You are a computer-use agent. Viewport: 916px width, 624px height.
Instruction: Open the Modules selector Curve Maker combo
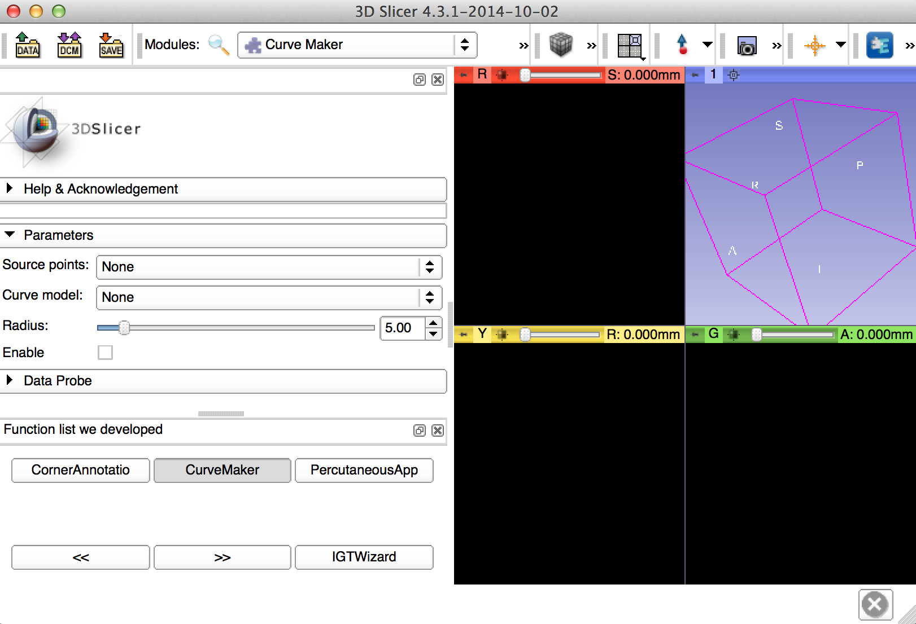point(357,45)
